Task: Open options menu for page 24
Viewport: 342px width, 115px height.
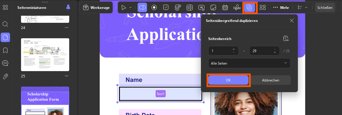Action: [x=67, y=28]
